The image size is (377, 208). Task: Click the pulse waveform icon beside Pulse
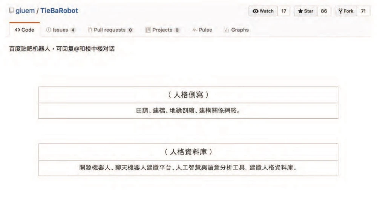coord(195,30)
